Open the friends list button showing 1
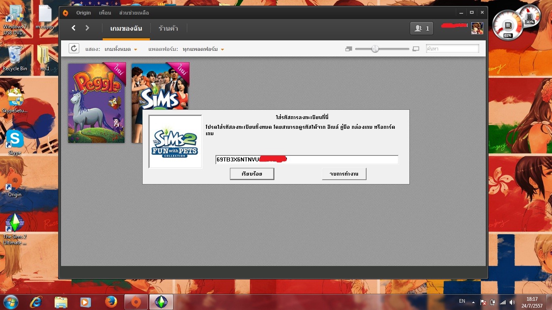Viewport: 552px width, 310px height. [x=422, y=28]
